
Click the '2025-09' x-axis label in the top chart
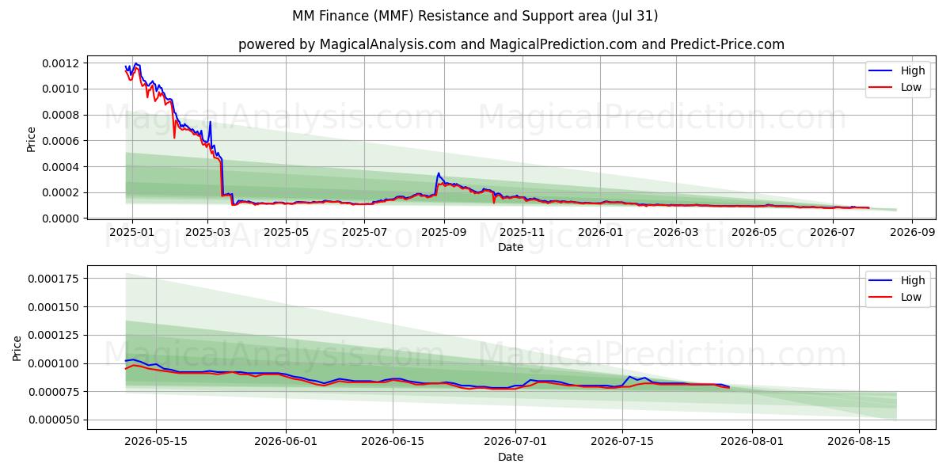pyautogui.click(x=443, y=233)
